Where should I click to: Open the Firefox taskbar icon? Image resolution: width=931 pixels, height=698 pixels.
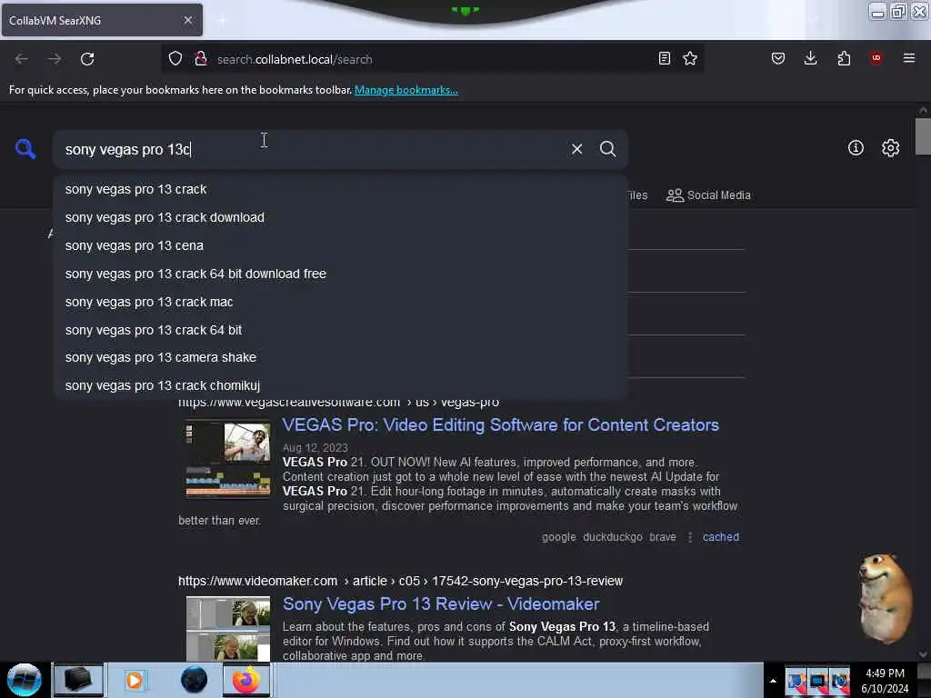245,680
